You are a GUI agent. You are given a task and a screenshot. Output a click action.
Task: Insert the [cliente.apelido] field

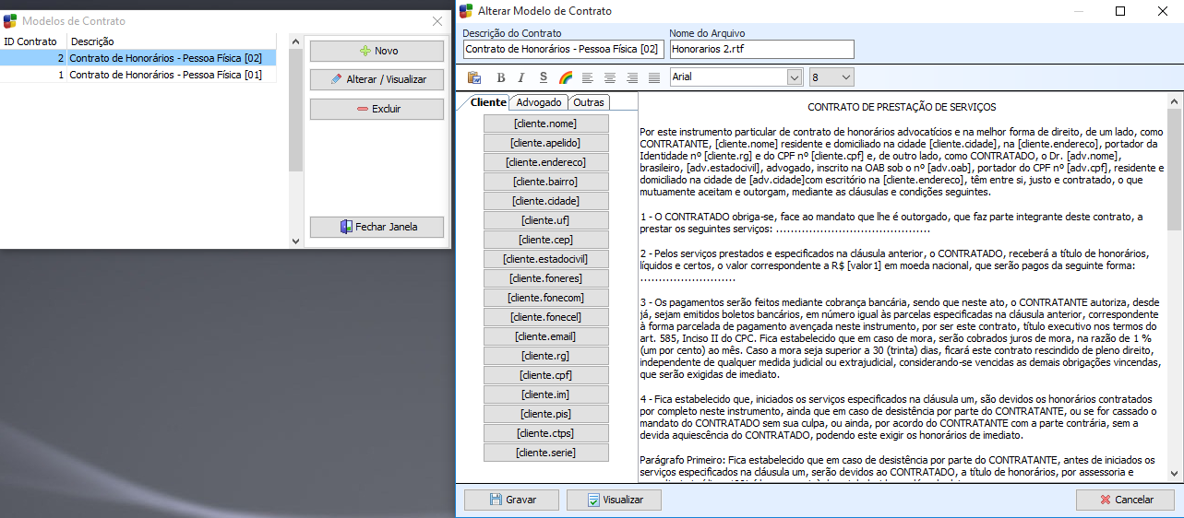click(x=545, y=143)
